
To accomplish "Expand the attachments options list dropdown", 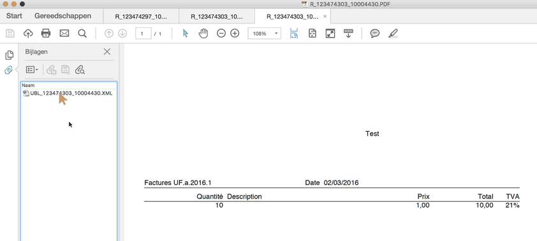I will coord(32,70).
